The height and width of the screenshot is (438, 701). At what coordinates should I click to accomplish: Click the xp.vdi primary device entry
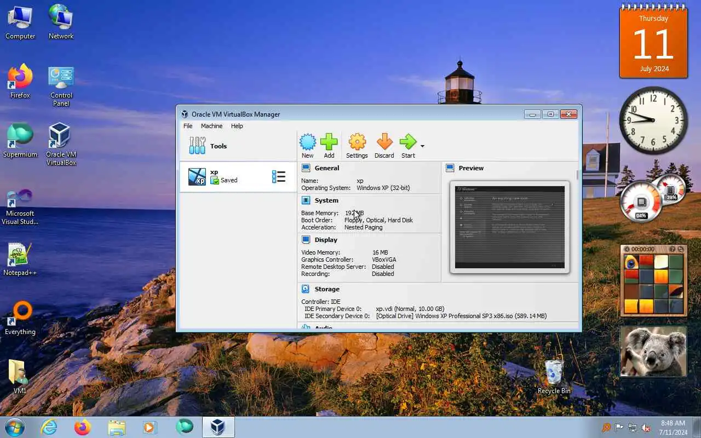pos(410,309)
